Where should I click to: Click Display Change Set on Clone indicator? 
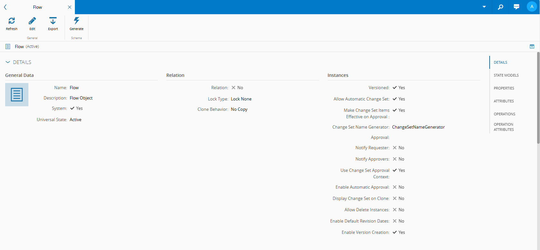point(394,198)
